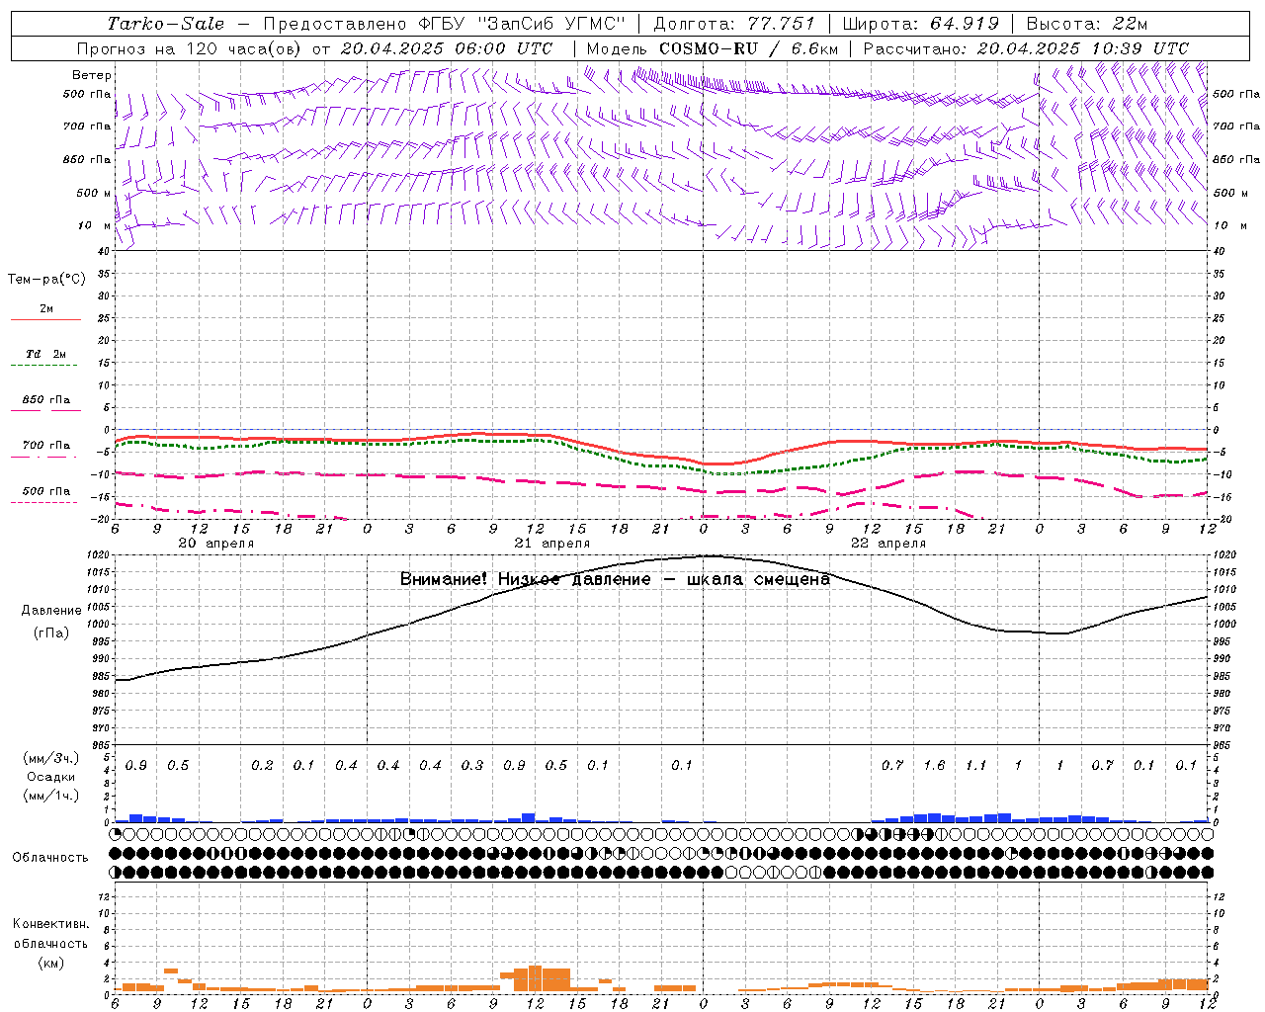
Task: Click the 0.3 precipitation amount value
Action: (472, 765)
